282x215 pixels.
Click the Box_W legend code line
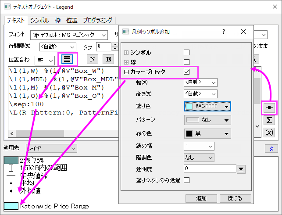[57, 71]
